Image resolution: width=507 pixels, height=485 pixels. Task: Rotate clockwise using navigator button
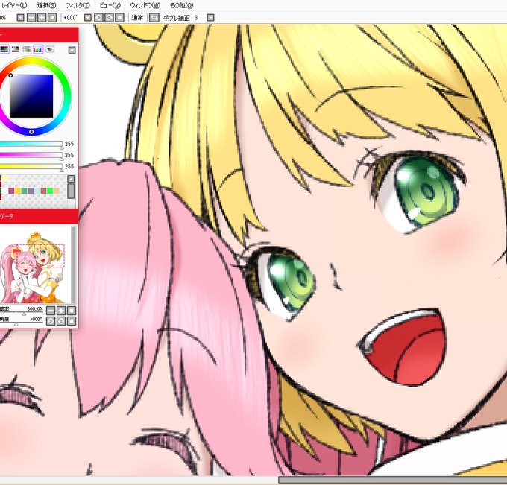pos(61,321)
